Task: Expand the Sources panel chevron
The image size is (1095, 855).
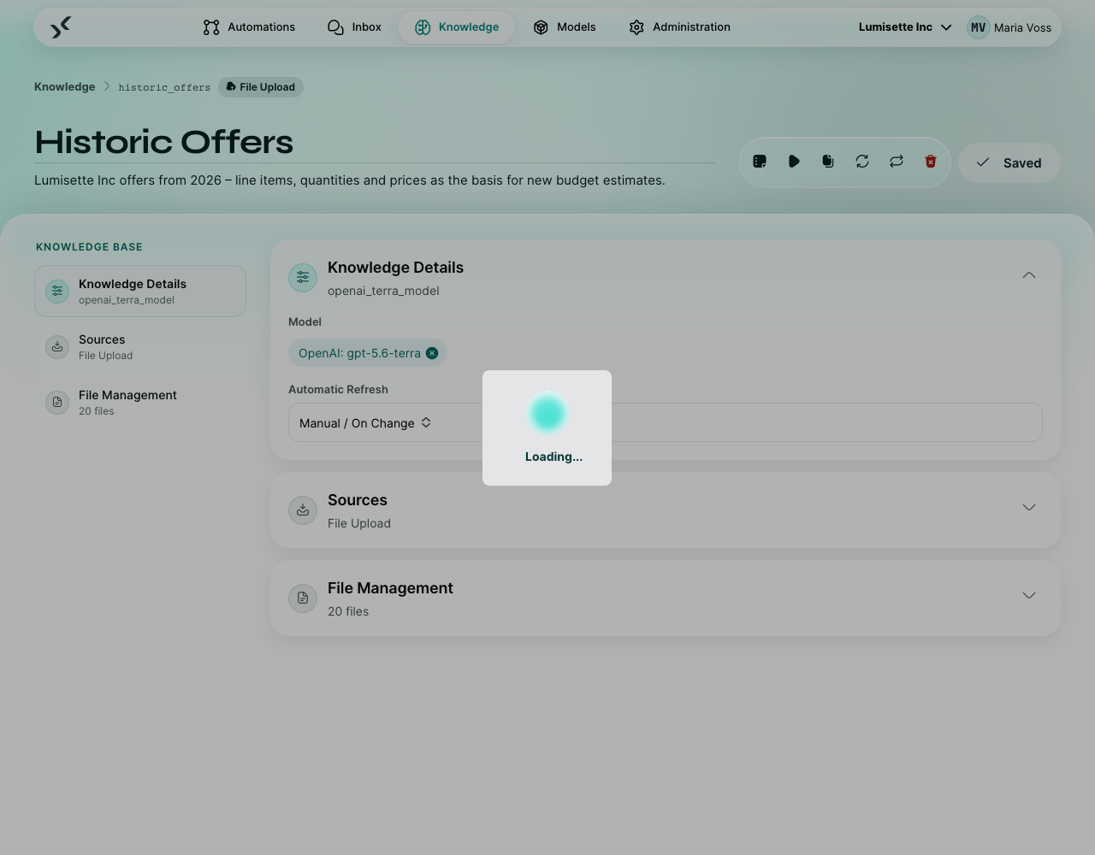Action: tap(1029, 507)
